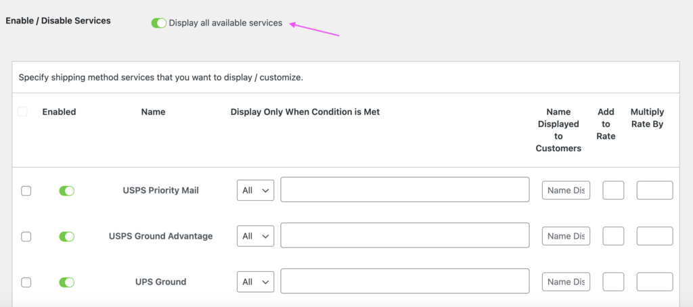Click the condition text field for USPS Ground Advantage

(x=405, y=235)
